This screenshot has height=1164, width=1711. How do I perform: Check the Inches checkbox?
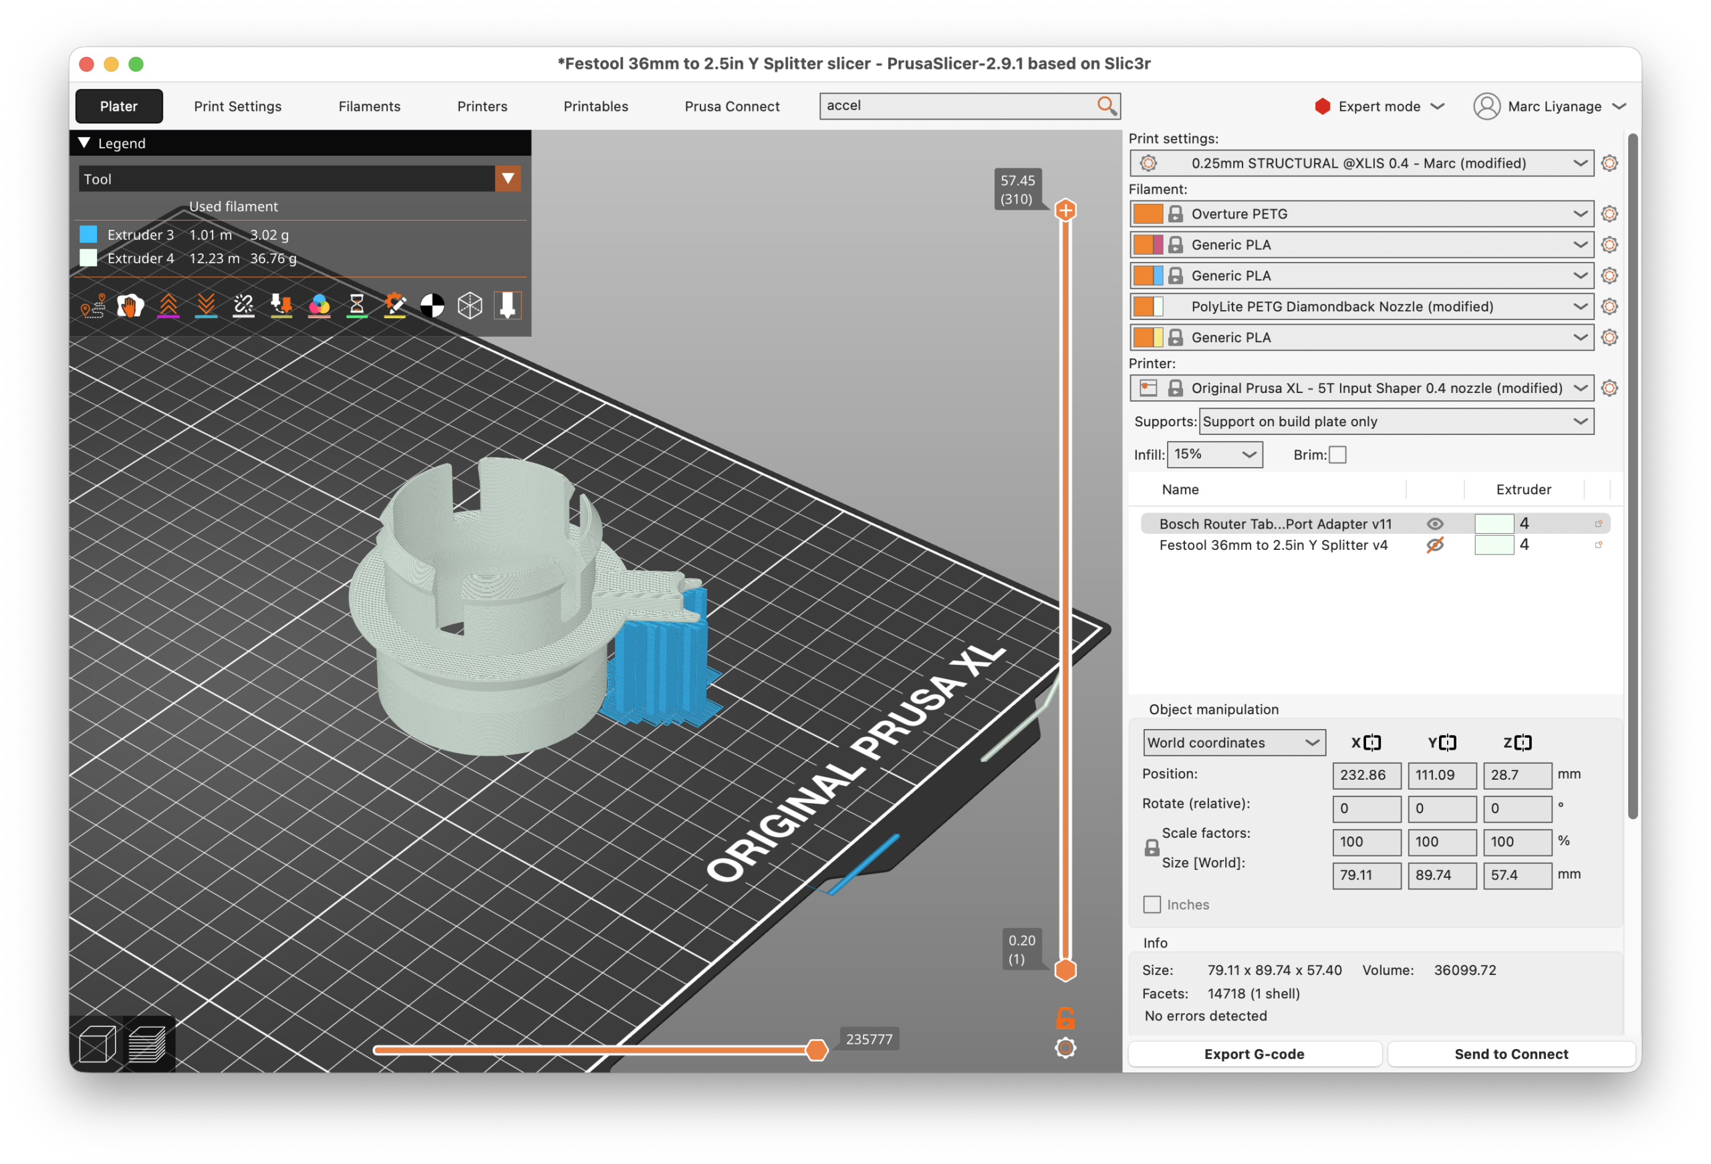coord(1152,904)
